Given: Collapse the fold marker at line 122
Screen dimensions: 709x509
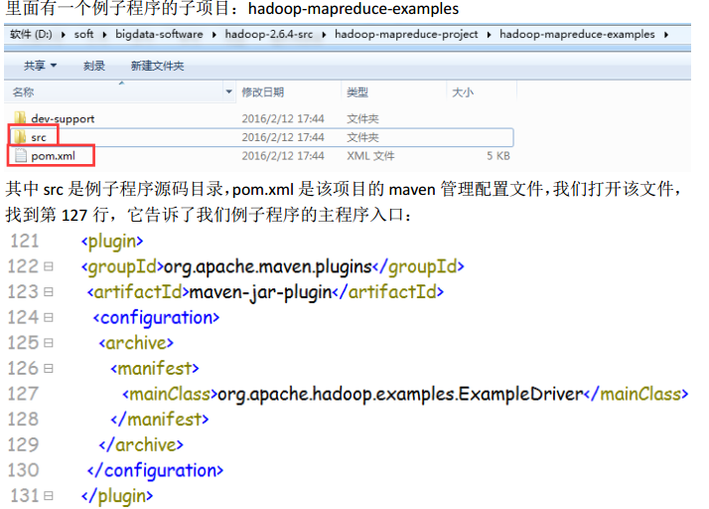Looking at the screenshot, I should click(x=49, y=266).
